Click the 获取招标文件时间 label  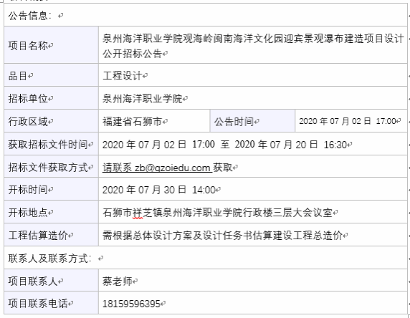point(47,144)
